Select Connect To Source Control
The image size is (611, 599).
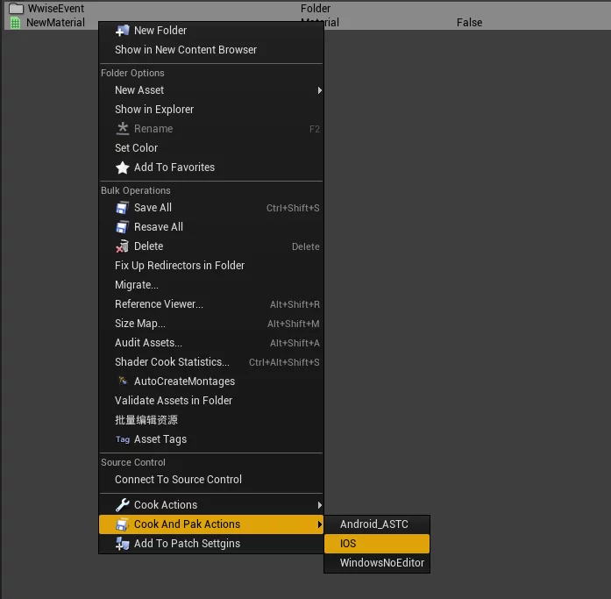coord(178,480)
